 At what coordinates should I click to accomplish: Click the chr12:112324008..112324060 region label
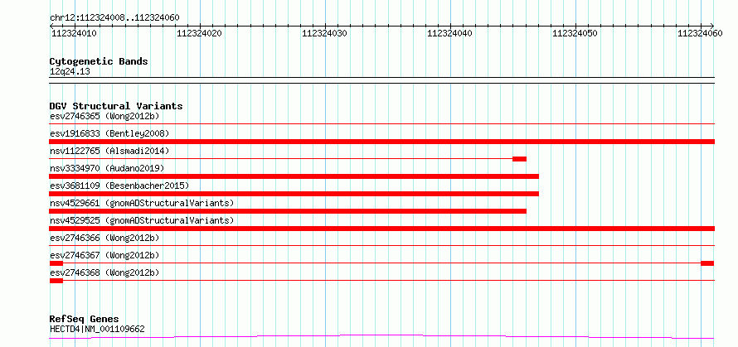(114, 17)
